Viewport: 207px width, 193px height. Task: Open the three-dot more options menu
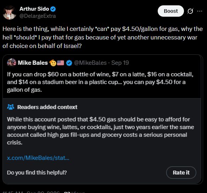pos(200,11)
